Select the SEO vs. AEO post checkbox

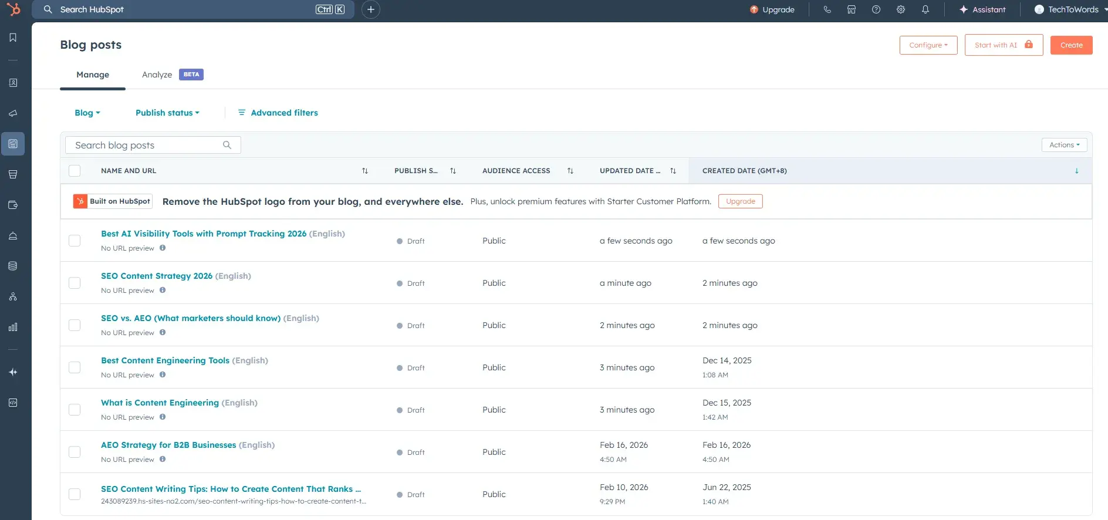pos(75,325)
